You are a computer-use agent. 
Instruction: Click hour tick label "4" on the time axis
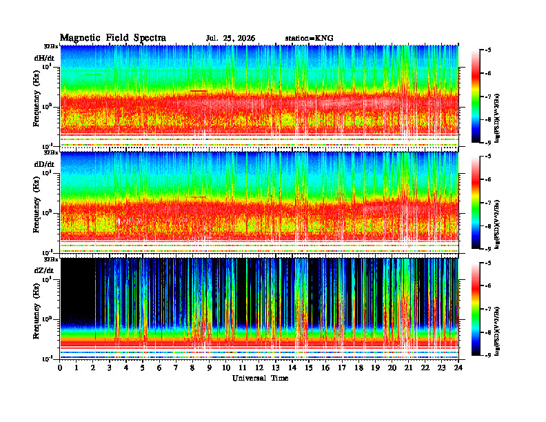126,368
